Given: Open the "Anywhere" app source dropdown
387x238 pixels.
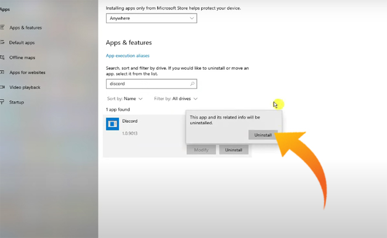Looking at the screenshot, I should pyautogui.click(x=151, y=18).
